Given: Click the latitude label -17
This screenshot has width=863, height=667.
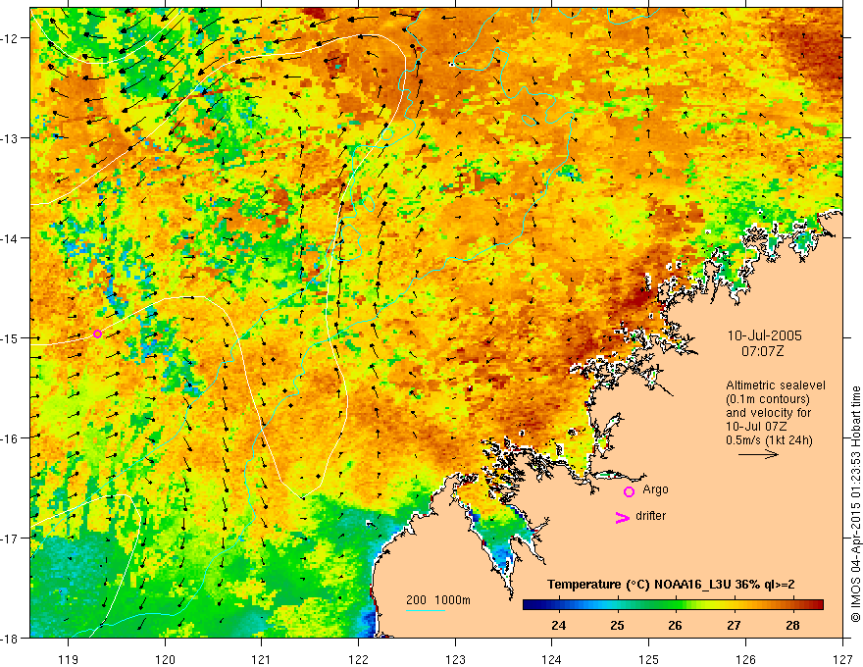Looking at the screenshot, I should pos(12,539).
